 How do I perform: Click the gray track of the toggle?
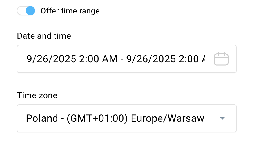[x=21, y=11]
